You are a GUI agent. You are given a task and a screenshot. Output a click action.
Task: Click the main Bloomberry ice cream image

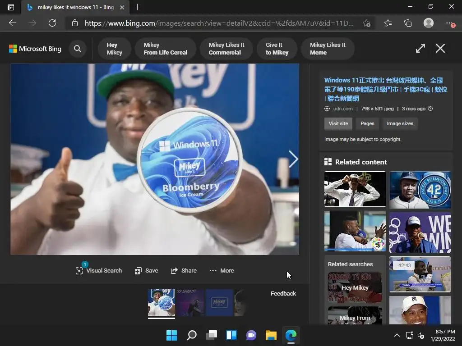click(155, 159)
